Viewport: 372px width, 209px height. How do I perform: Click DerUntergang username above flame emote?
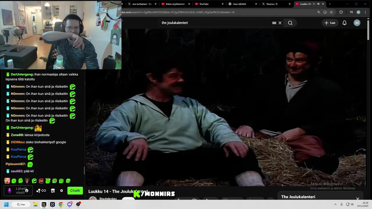coord(22,128)
